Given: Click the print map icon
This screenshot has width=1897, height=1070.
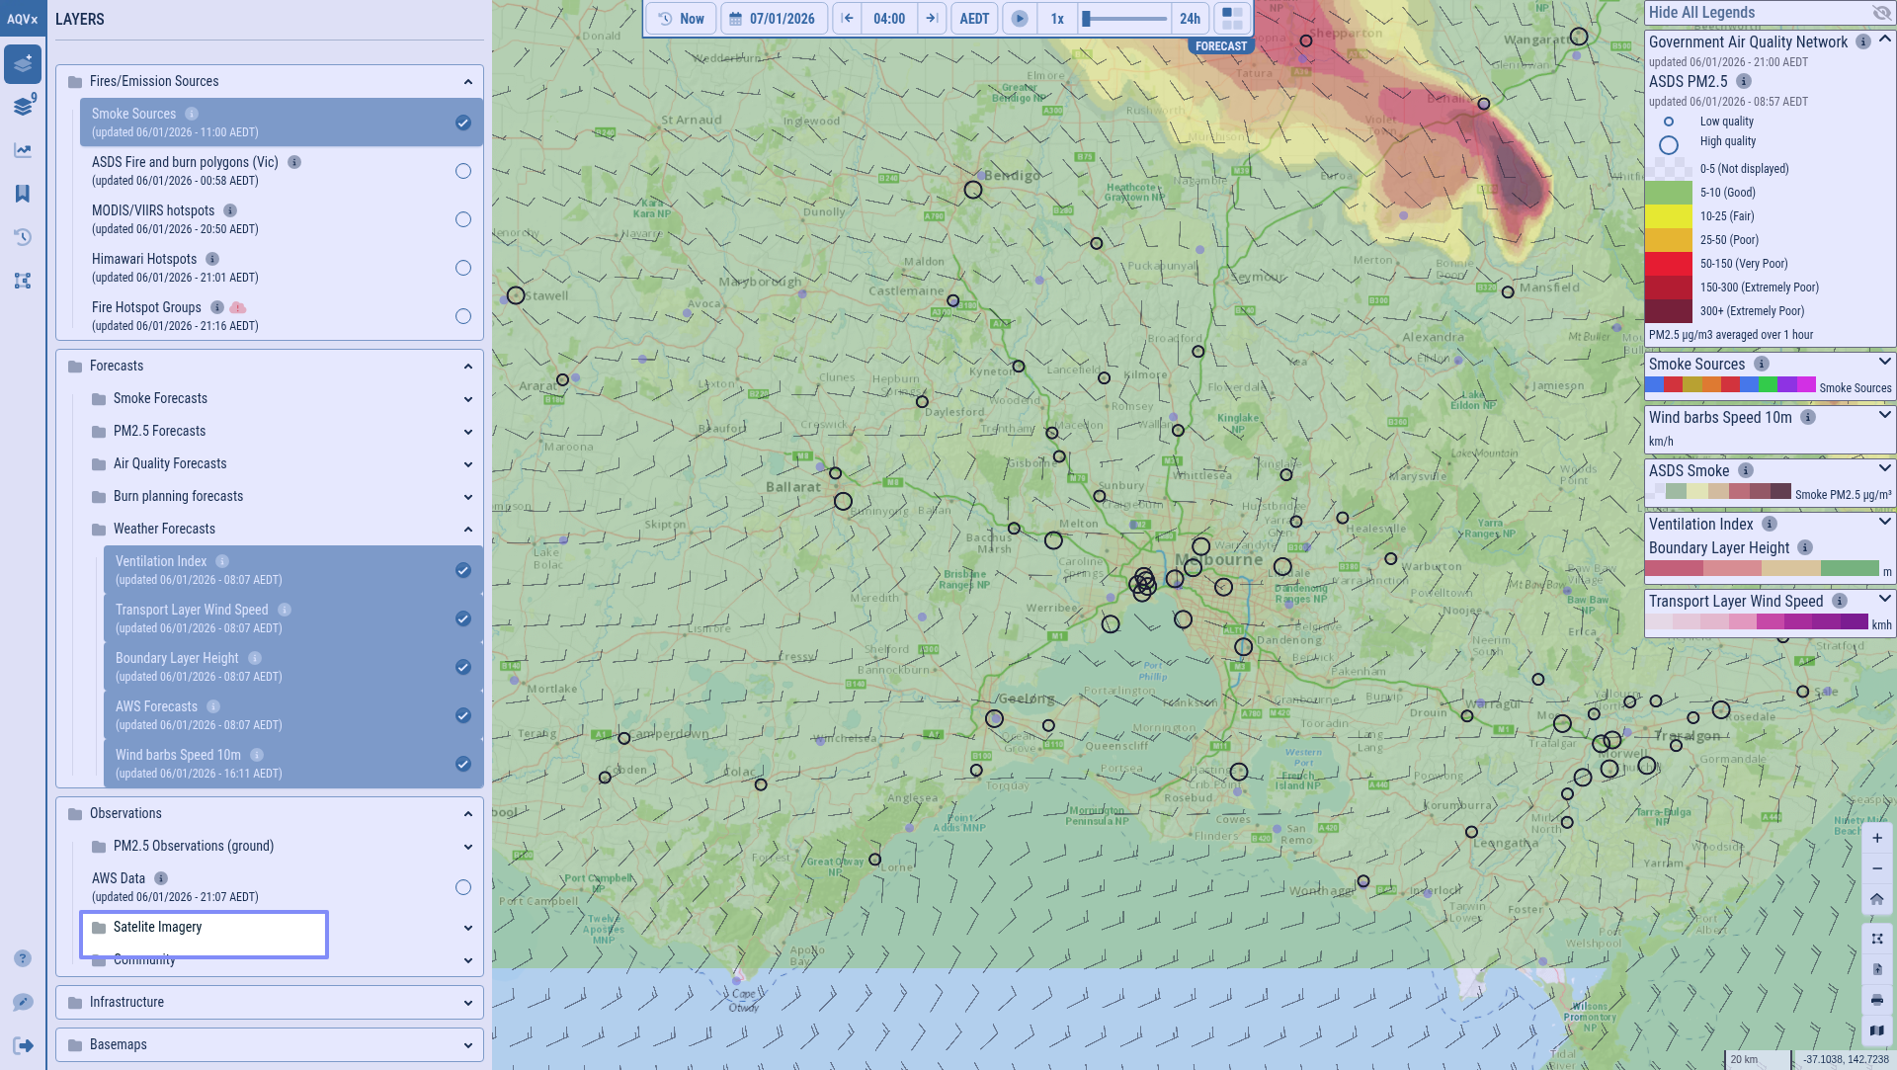Looking at the screenshot, I should point(1877,1000).
